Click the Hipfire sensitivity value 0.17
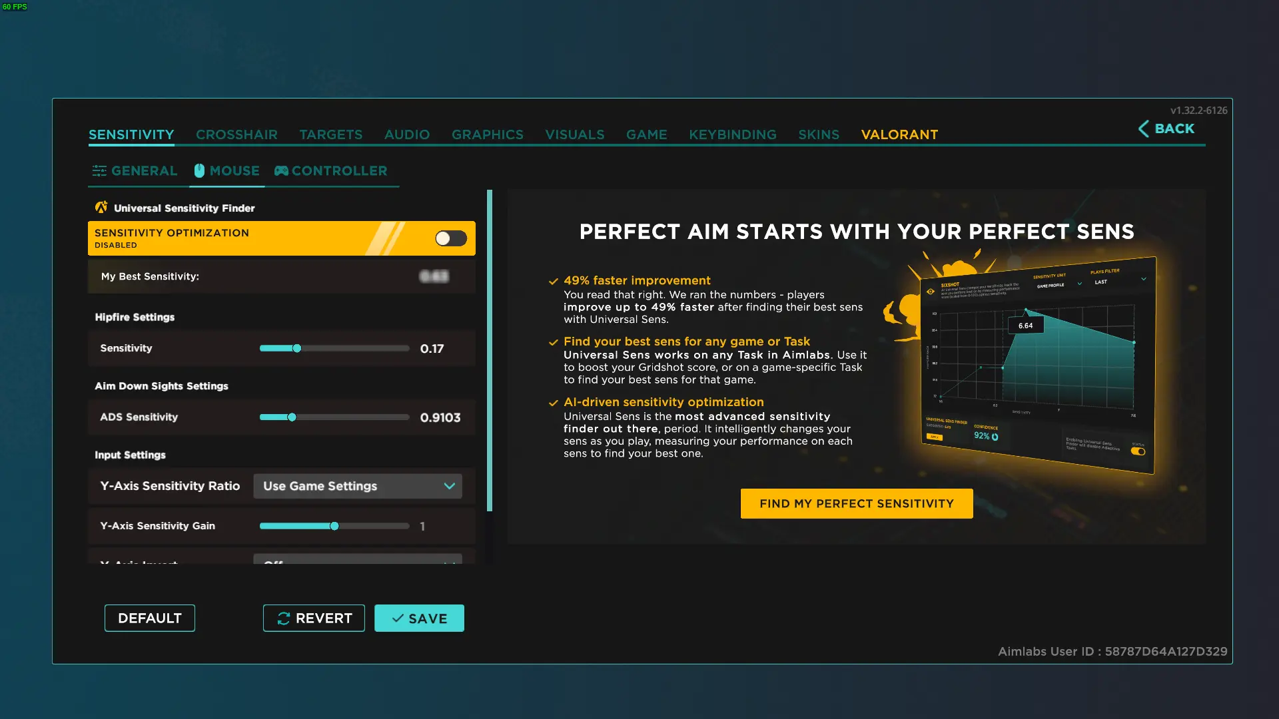This screenshot has width=1279, height=719. tap(432, 349)
